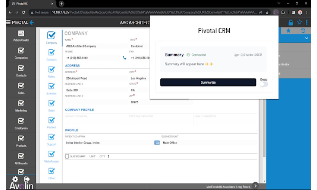Click the logout icon beside the gear

tap(27, 179)
